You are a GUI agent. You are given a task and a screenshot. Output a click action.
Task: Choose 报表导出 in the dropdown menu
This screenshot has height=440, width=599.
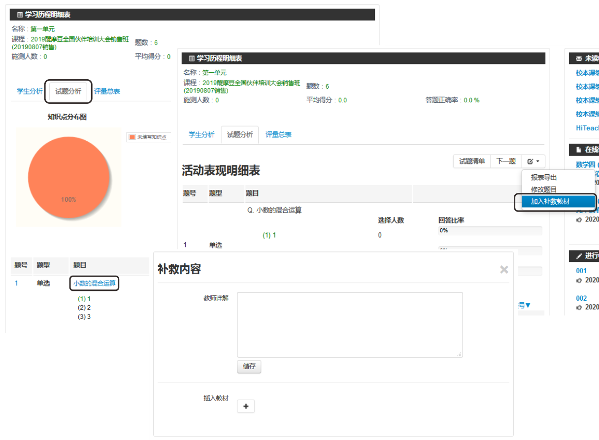click(544, 178)
